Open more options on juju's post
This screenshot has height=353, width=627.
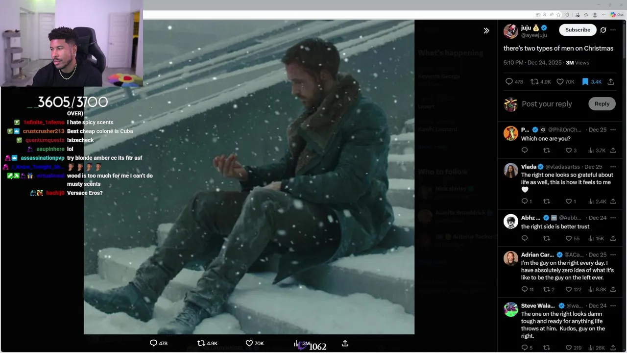pyautogui.click(x=613, y=30)
